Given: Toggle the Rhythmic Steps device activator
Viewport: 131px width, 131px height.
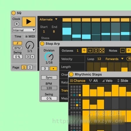Looking at the screenshot, I should tap(71, 75).
